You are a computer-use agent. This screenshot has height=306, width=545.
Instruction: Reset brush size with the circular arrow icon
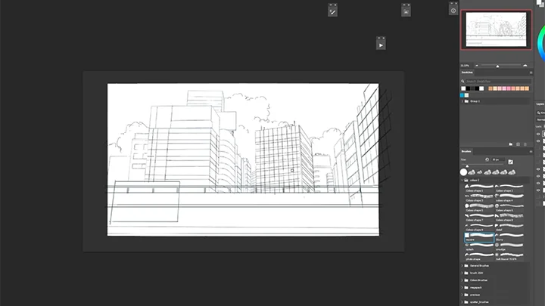[487, 159]
